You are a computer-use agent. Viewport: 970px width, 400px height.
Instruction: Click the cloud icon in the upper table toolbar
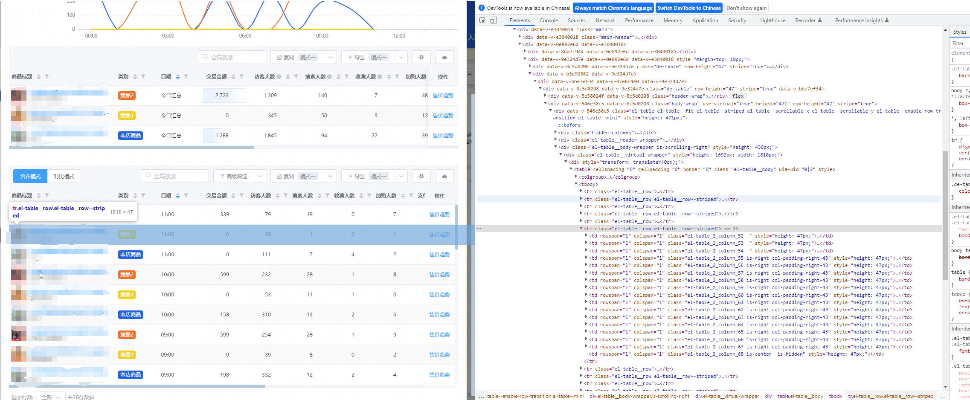pyautogui.click(x=444, y=57)
